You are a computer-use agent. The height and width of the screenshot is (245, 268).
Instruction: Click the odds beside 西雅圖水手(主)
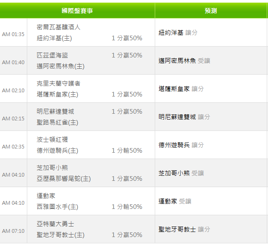(x=127, y=207)
